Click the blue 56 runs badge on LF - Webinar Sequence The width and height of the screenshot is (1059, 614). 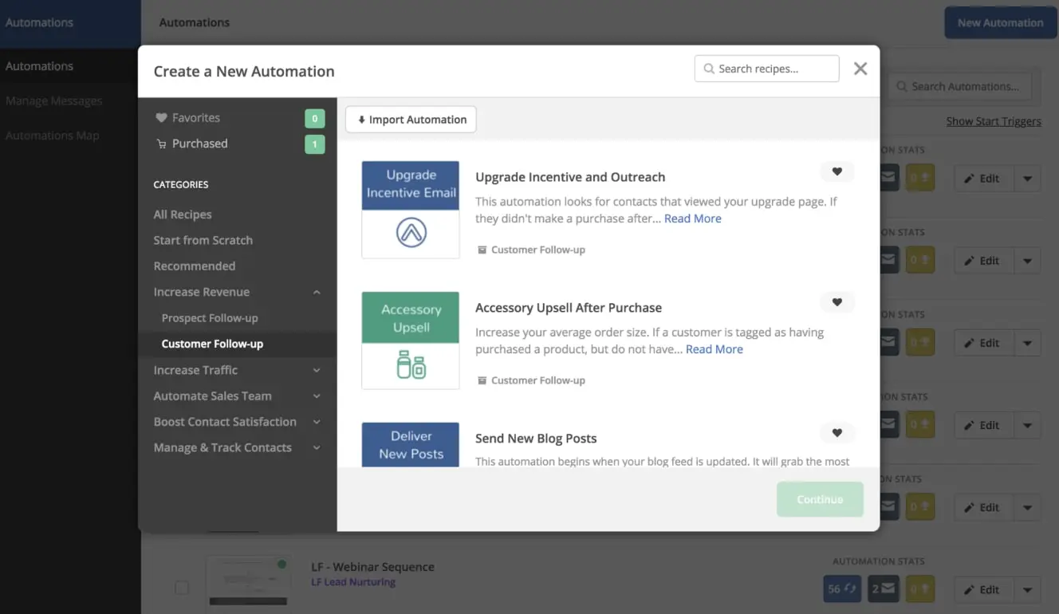(841, 589)
